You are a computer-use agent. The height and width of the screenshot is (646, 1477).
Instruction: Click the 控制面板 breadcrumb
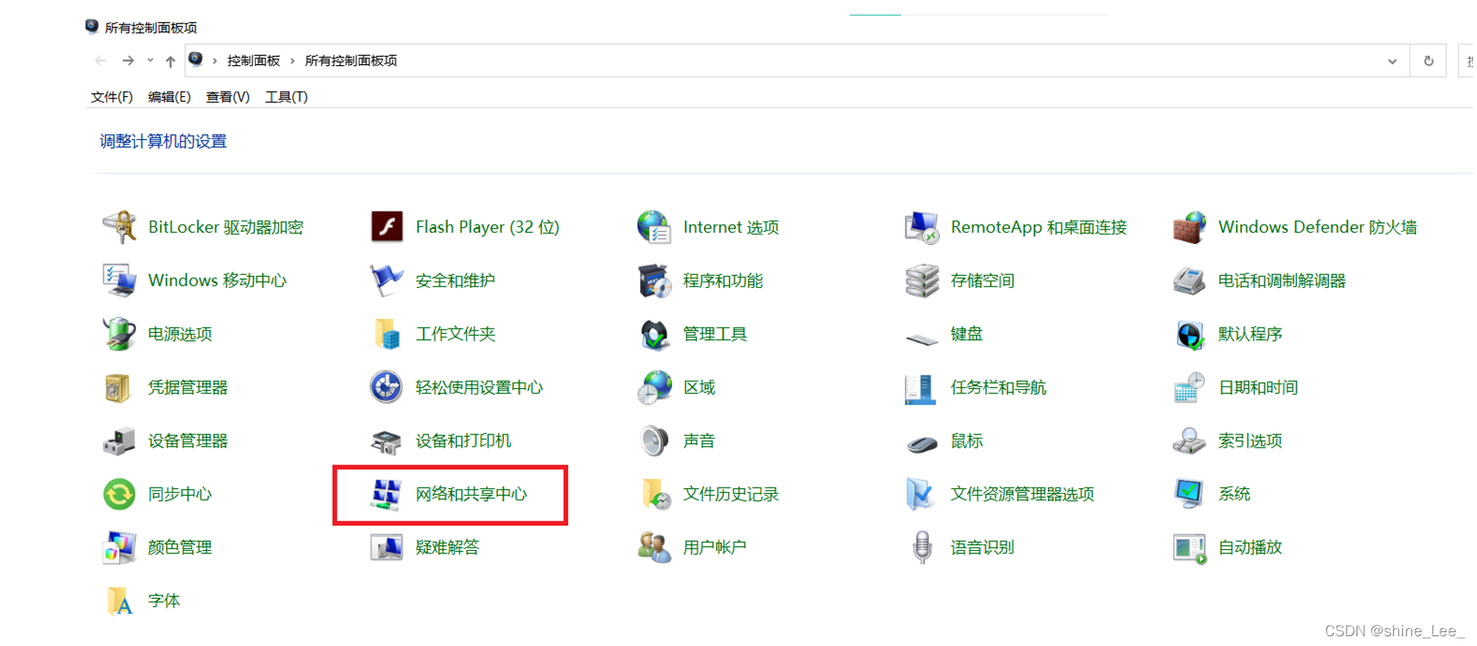click(253, 61)
